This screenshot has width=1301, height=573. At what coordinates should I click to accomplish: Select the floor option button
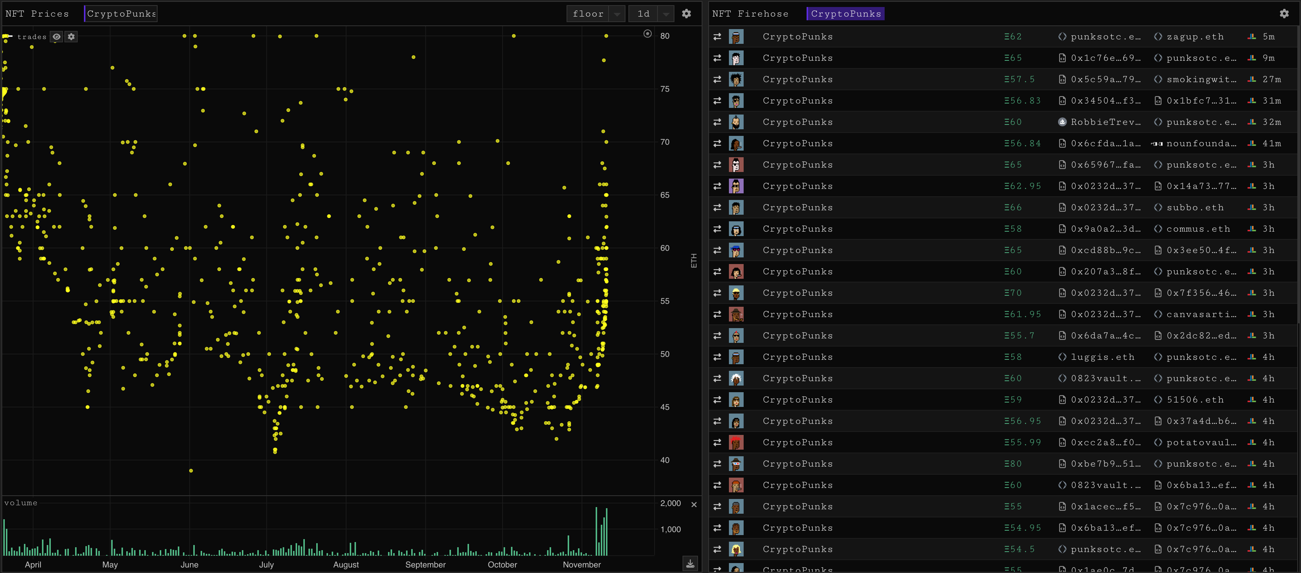(588, 14)
